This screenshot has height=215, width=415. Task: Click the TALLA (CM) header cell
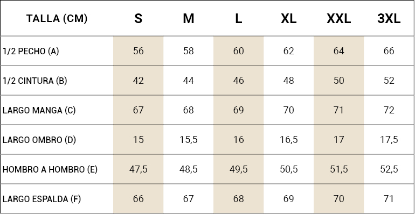point(57,18)
